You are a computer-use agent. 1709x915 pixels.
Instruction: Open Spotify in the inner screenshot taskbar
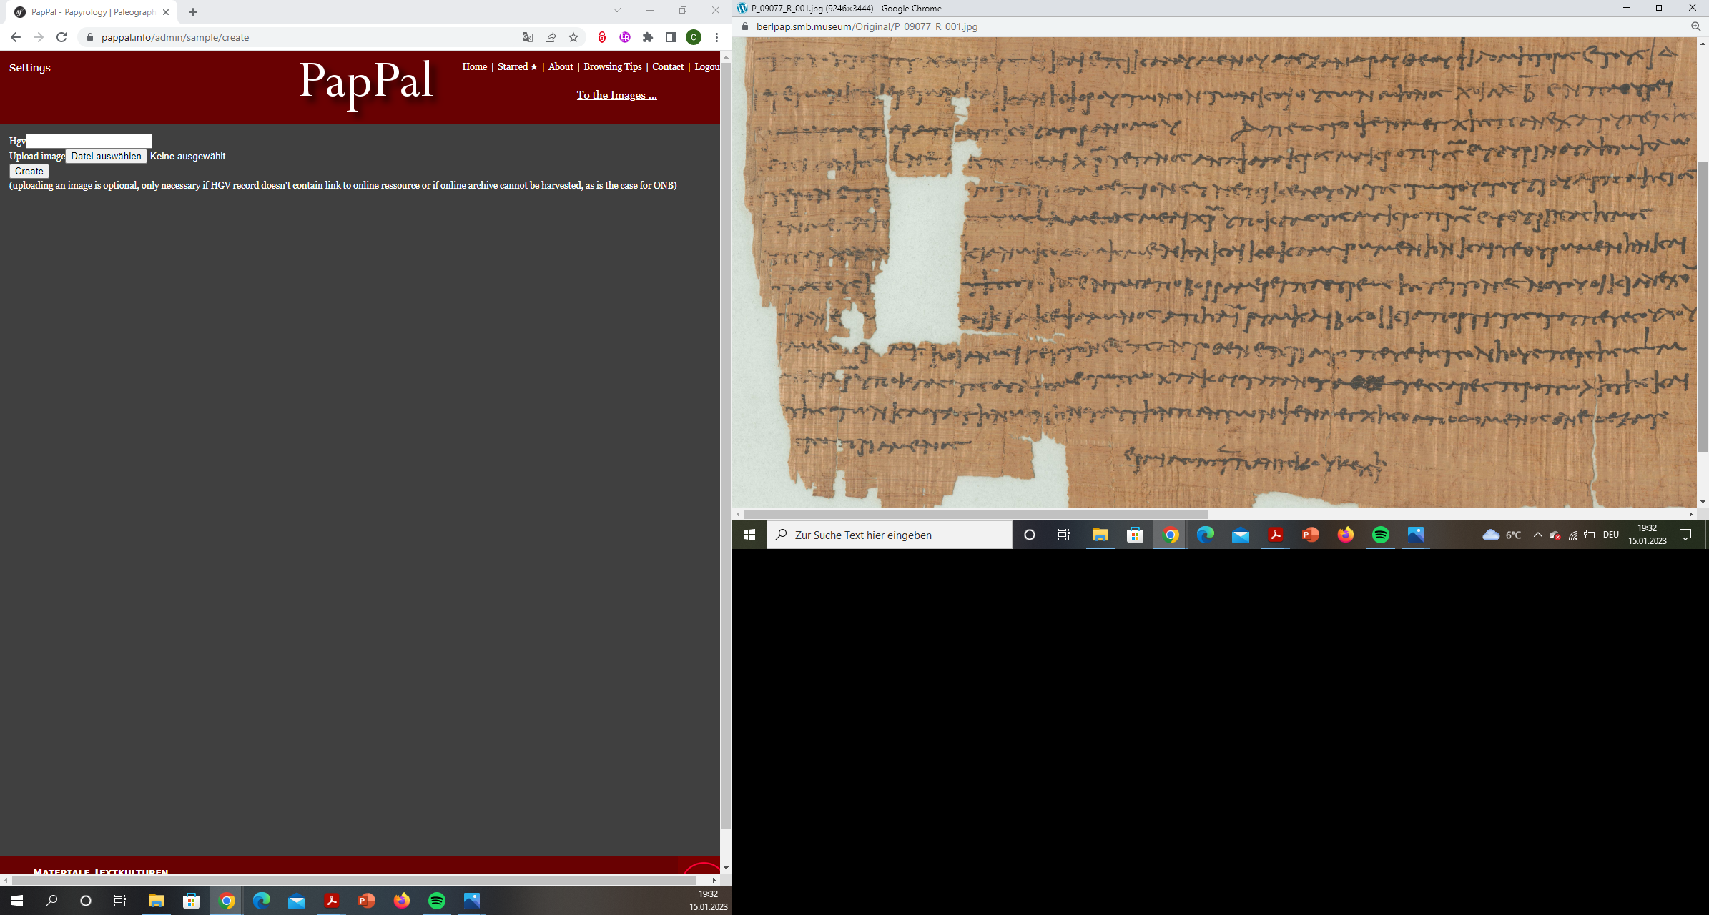click(1380, 535)
